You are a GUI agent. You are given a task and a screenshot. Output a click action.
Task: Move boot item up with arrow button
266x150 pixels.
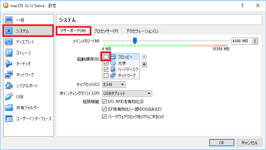pos(144,57)
